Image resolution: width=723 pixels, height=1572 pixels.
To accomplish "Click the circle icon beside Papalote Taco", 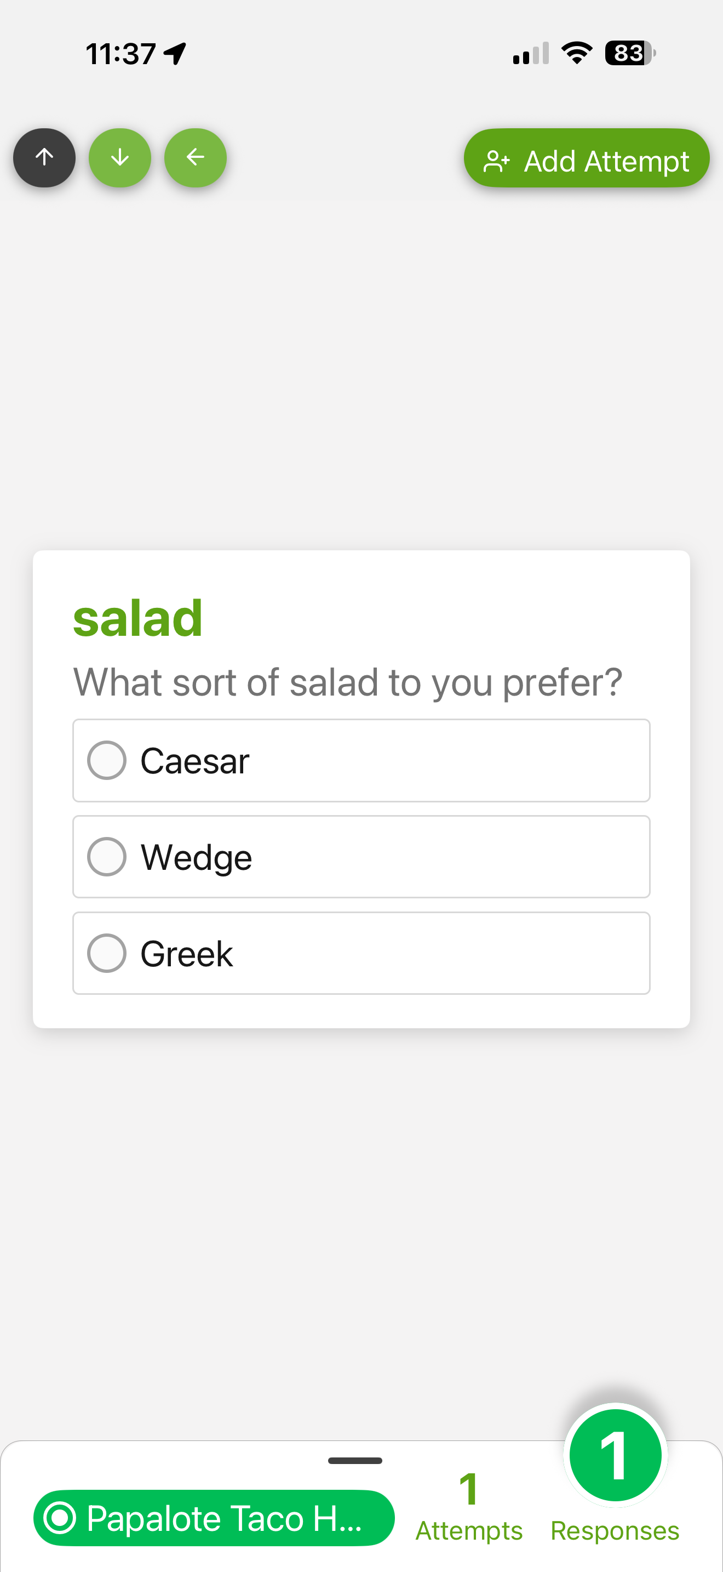I will (60, 1518).
